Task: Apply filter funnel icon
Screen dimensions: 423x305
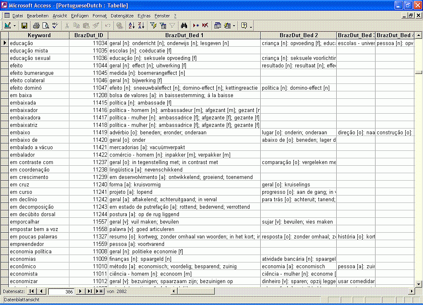Action: click(172, 26)
